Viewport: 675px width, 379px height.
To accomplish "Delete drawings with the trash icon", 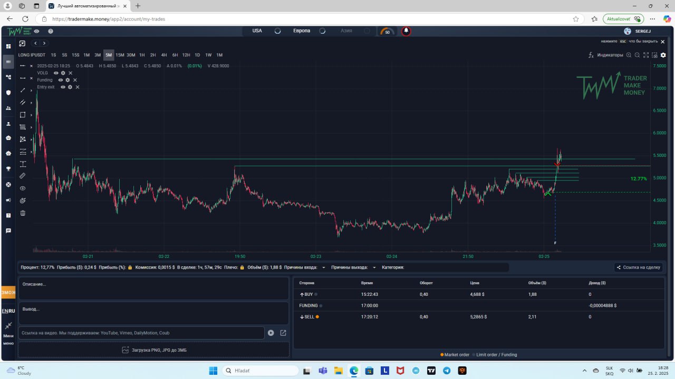I will [23, 213].
